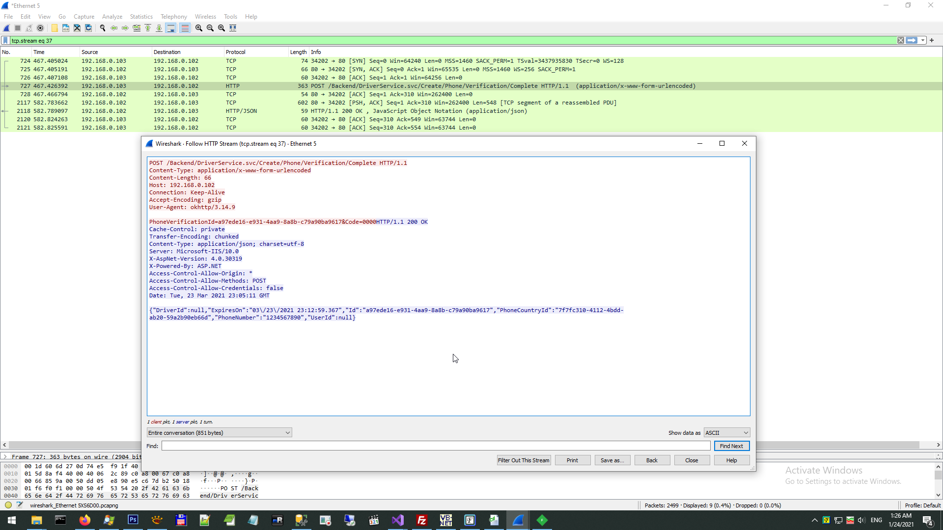Click the Save as... button
This screenshot has width=943, height=530.
click(612, 460)
